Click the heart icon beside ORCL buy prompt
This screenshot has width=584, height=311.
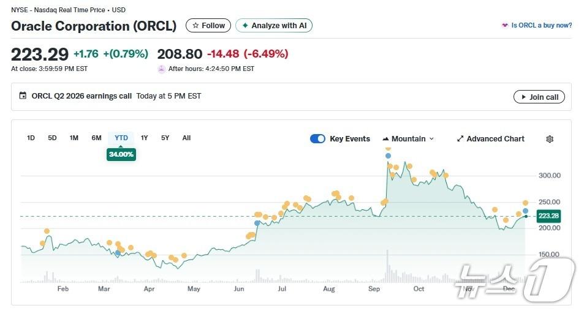tap(505, 26)
